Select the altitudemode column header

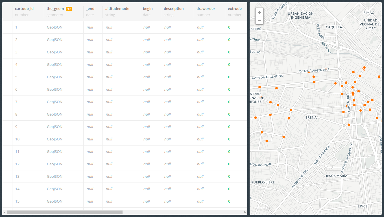pos(117,8)
